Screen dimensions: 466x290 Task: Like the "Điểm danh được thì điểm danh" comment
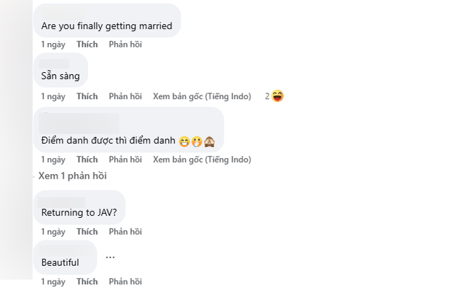[x=87, y=160]
